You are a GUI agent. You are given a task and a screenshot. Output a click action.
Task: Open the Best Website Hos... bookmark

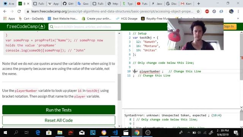point(63,19)
